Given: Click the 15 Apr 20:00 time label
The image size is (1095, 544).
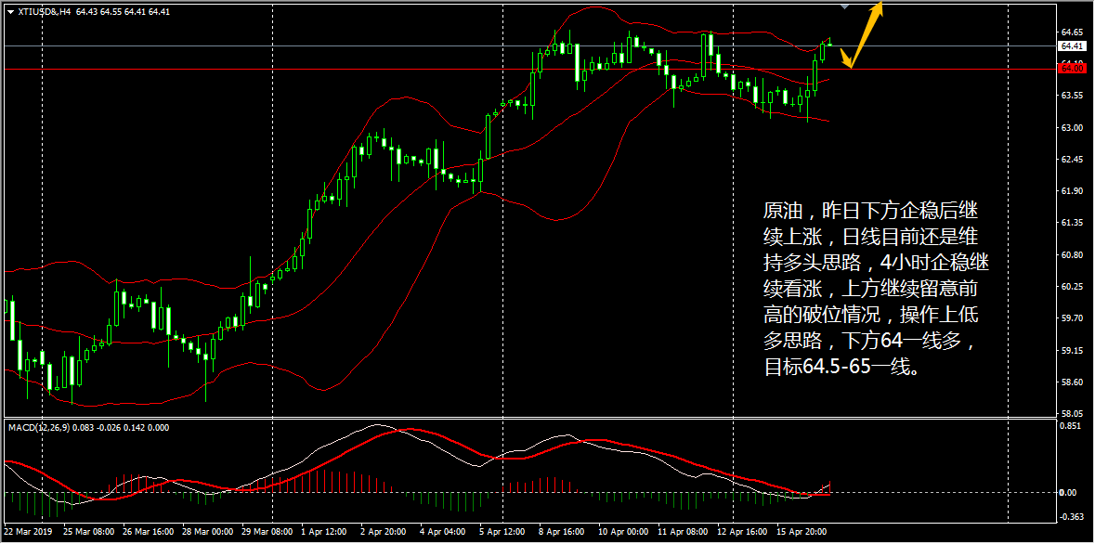Looking at the screenshot, I should (x=803, y=532).
